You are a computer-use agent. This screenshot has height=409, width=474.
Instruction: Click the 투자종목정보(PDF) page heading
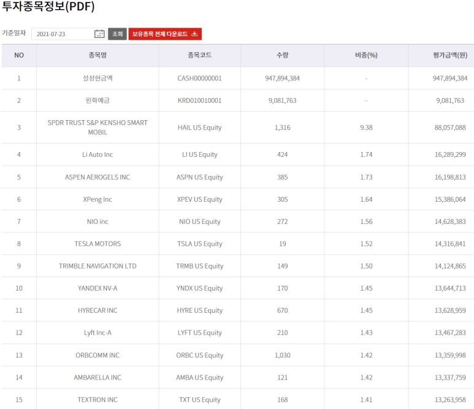click(x=48, y=6)
